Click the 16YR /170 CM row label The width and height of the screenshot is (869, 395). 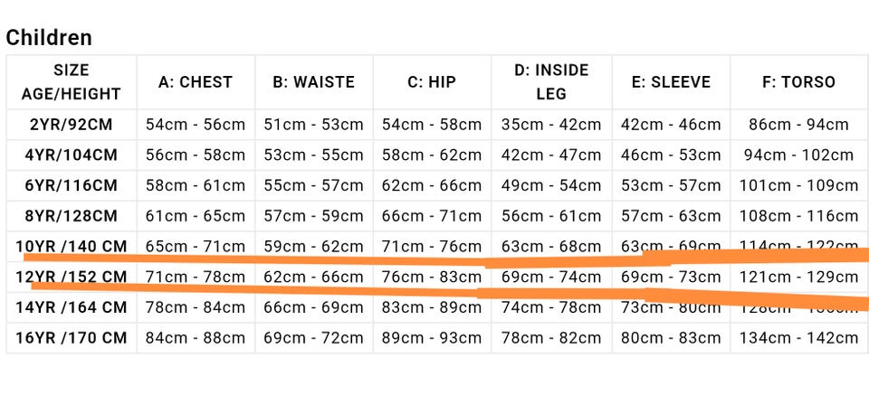point(72,338)
